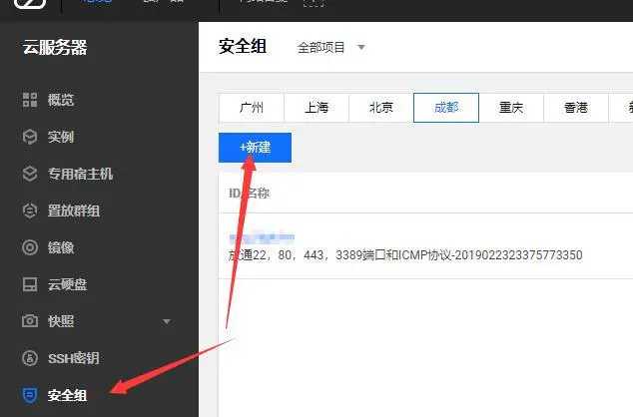Image resolution: width=633 pixels, height=417 pixels.
Task: Click the 云硬盘 disk icon
Action: click(x=30, y=284)
